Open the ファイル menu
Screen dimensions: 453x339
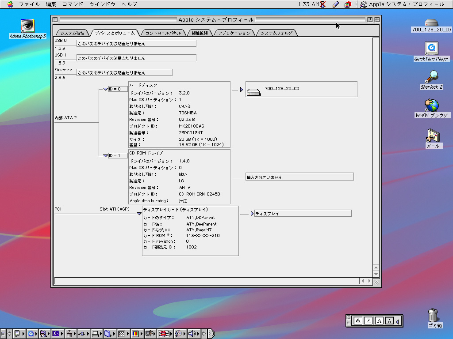click(29, 4)
